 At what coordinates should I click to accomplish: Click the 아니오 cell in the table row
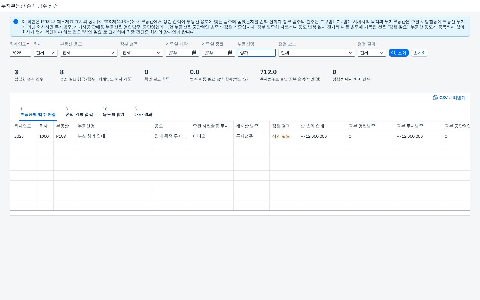tap(212, 136)
